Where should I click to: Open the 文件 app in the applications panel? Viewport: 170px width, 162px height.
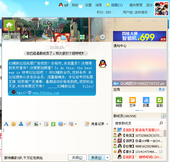(132, 102)
